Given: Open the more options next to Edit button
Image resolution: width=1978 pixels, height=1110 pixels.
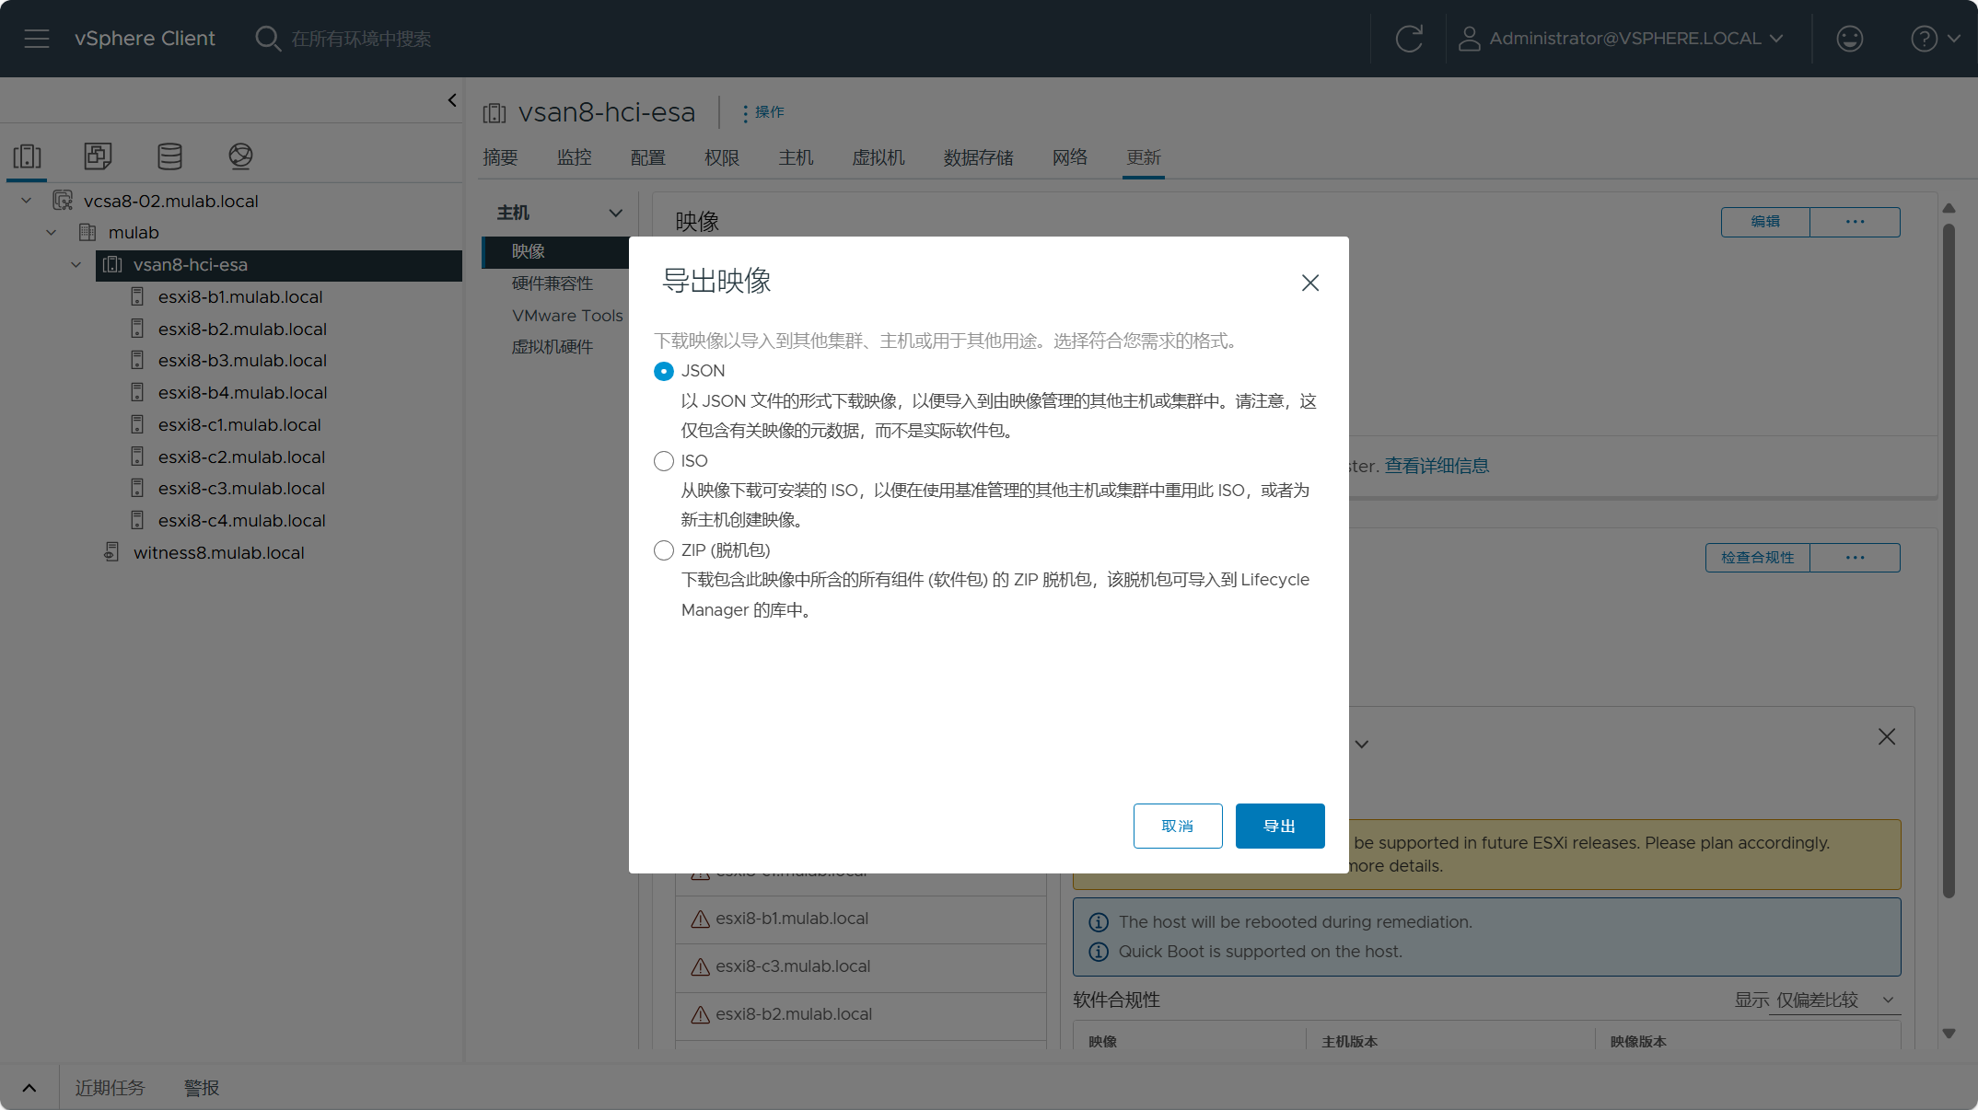Looking at the screenshot, I should pos(1855,222).
